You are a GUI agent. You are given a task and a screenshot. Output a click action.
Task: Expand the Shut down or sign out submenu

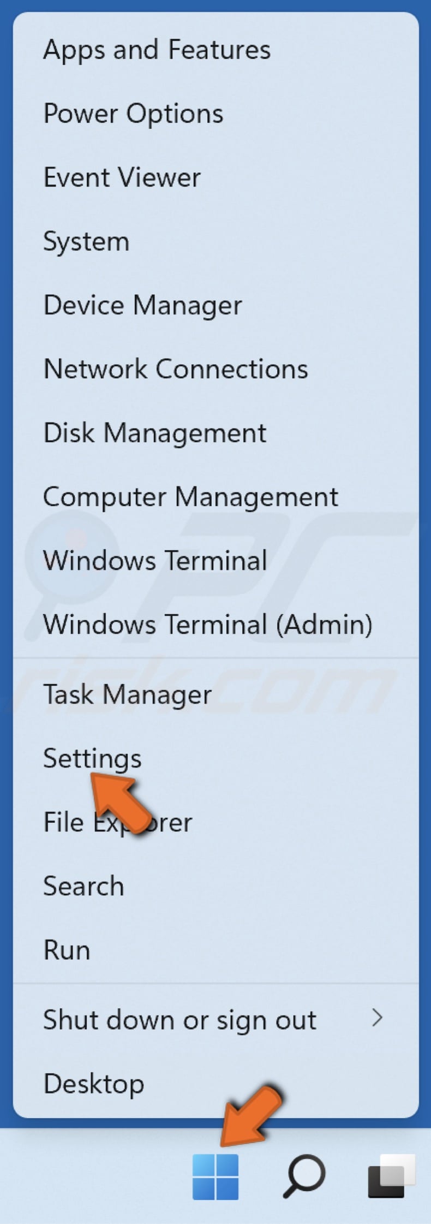179,1019
